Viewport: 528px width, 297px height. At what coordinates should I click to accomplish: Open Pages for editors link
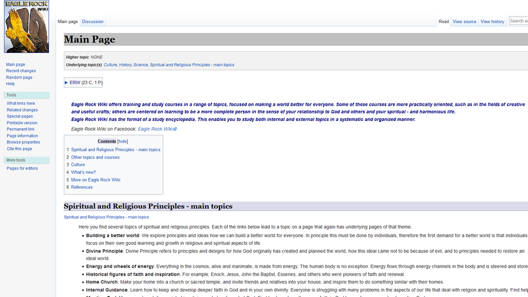click(x=22, y=168)
